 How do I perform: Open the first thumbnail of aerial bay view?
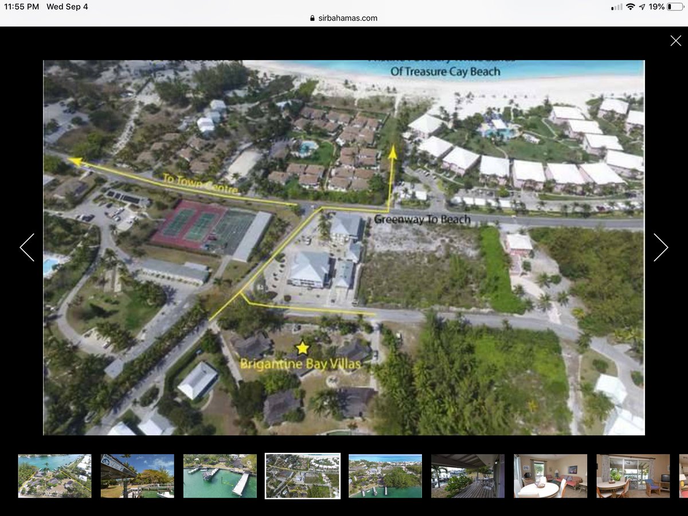(54, 476)
